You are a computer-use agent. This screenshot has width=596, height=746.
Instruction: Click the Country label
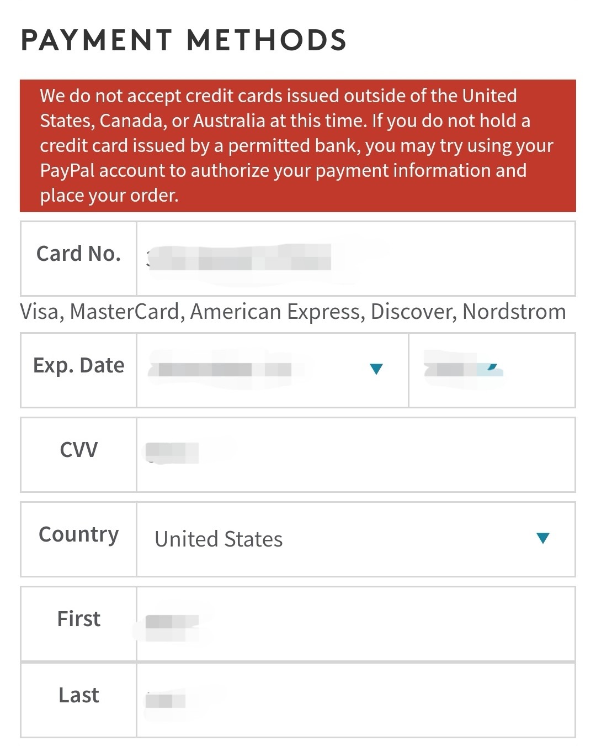coord(78,534)
